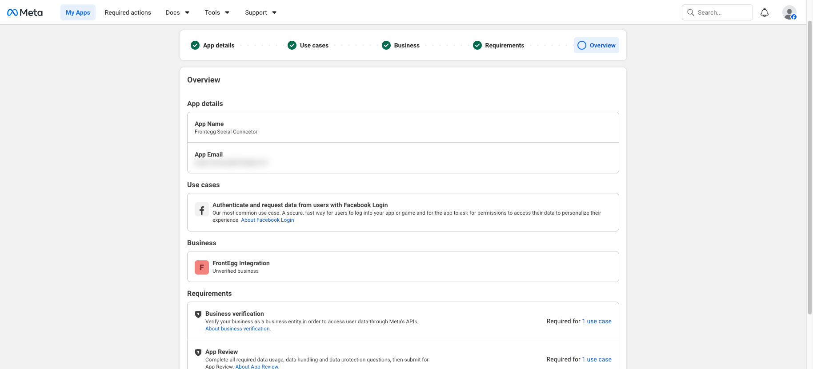Click the Requirements green checkmark
813x369 pixels.
pyautogui.click(x=477, y=45)
